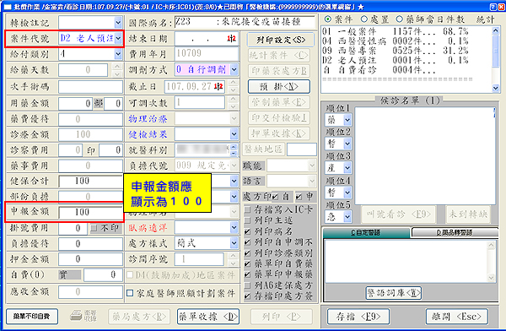Click the 押金金額 input field
The width and height of the screenshot is (506, 331).
point(91,259)
